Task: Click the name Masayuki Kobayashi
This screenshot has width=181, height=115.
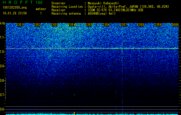Action: 103,3
